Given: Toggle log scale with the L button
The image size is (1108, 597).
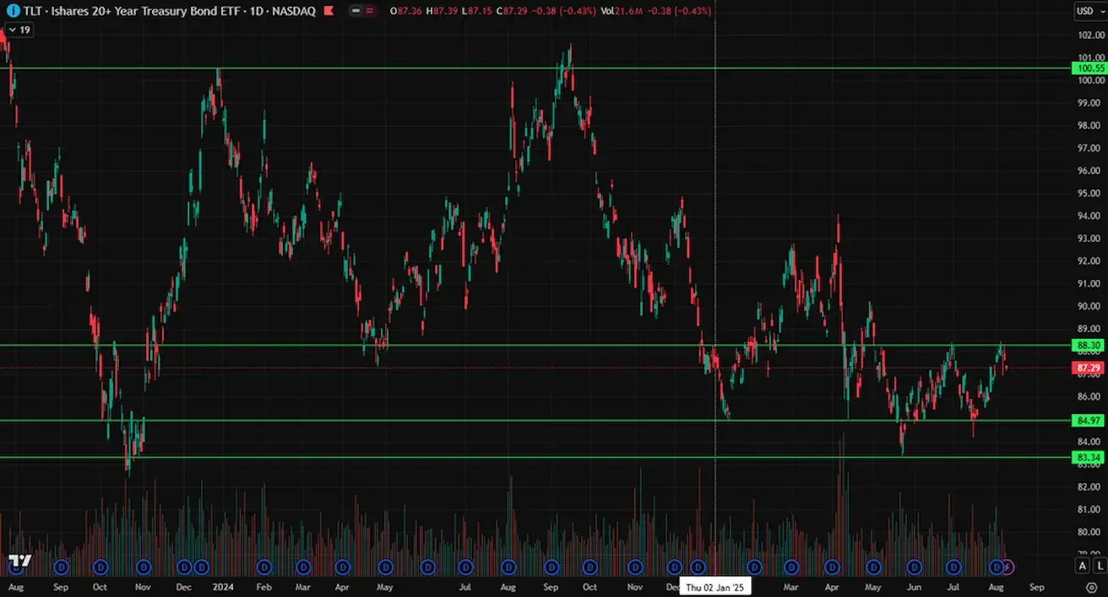Looking at the screenshot, I should point(1100,565).
